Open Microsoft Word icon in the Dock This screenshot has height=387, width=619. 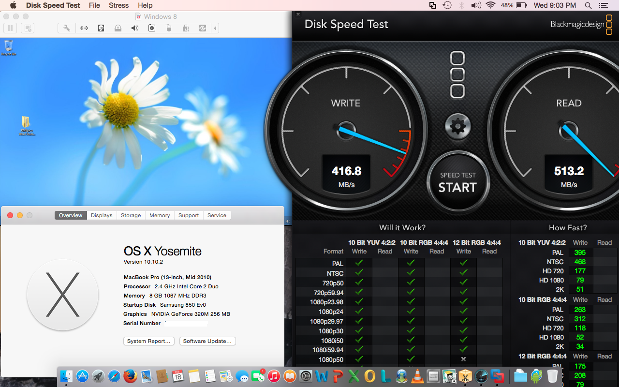[322, 376]
